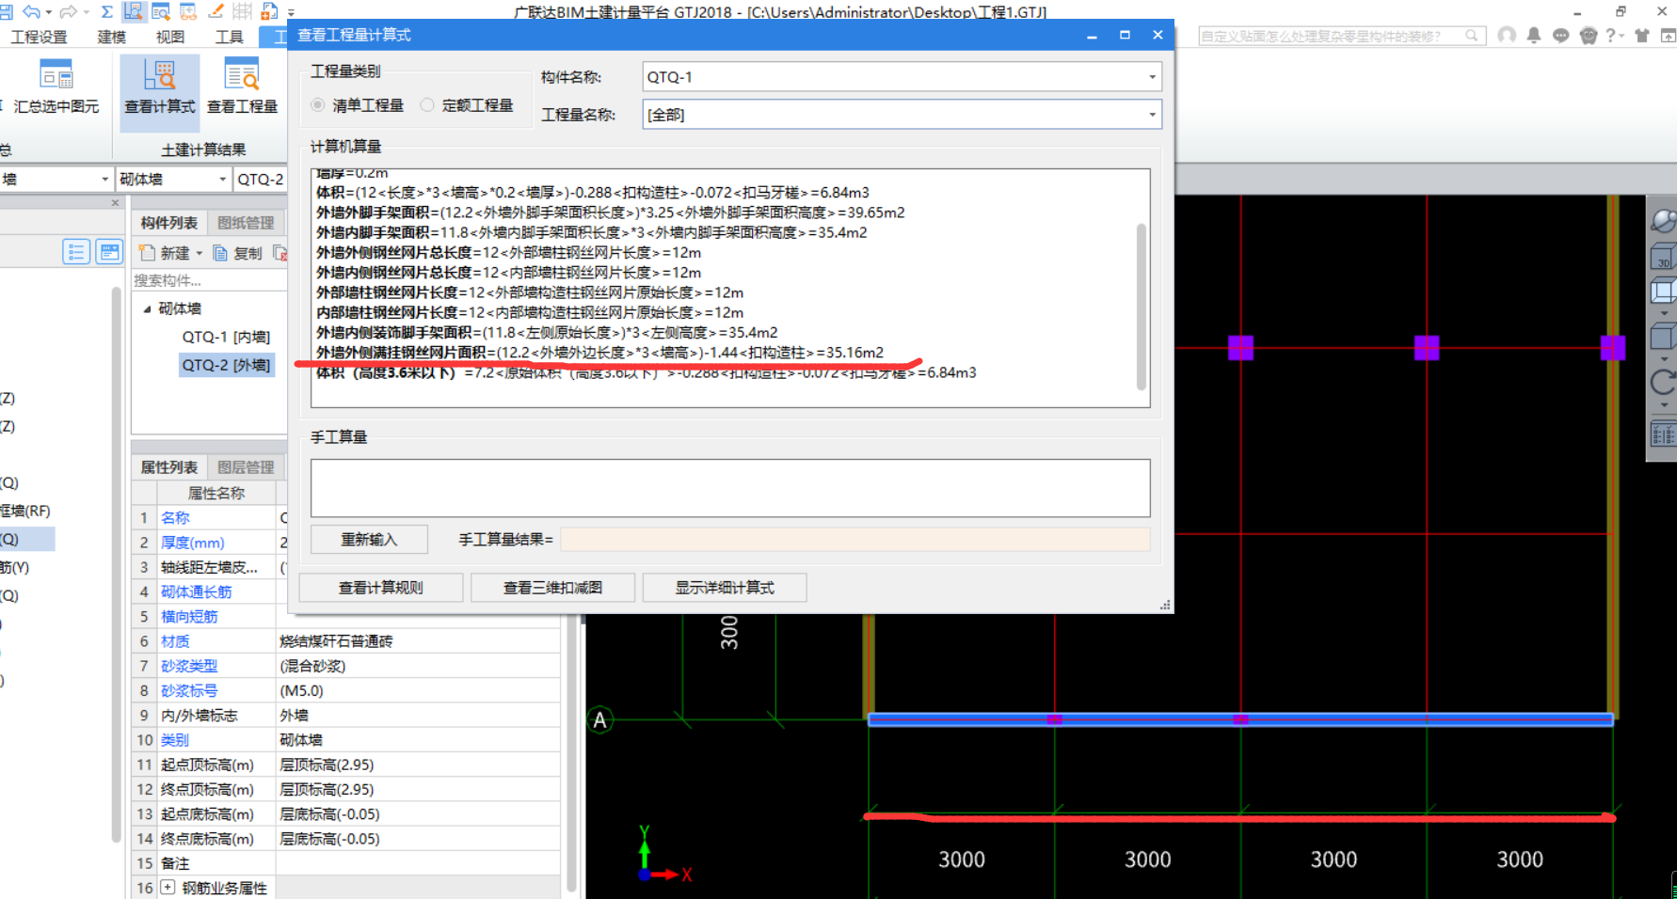Click 砂浆标号 property name

coord(189,690)
